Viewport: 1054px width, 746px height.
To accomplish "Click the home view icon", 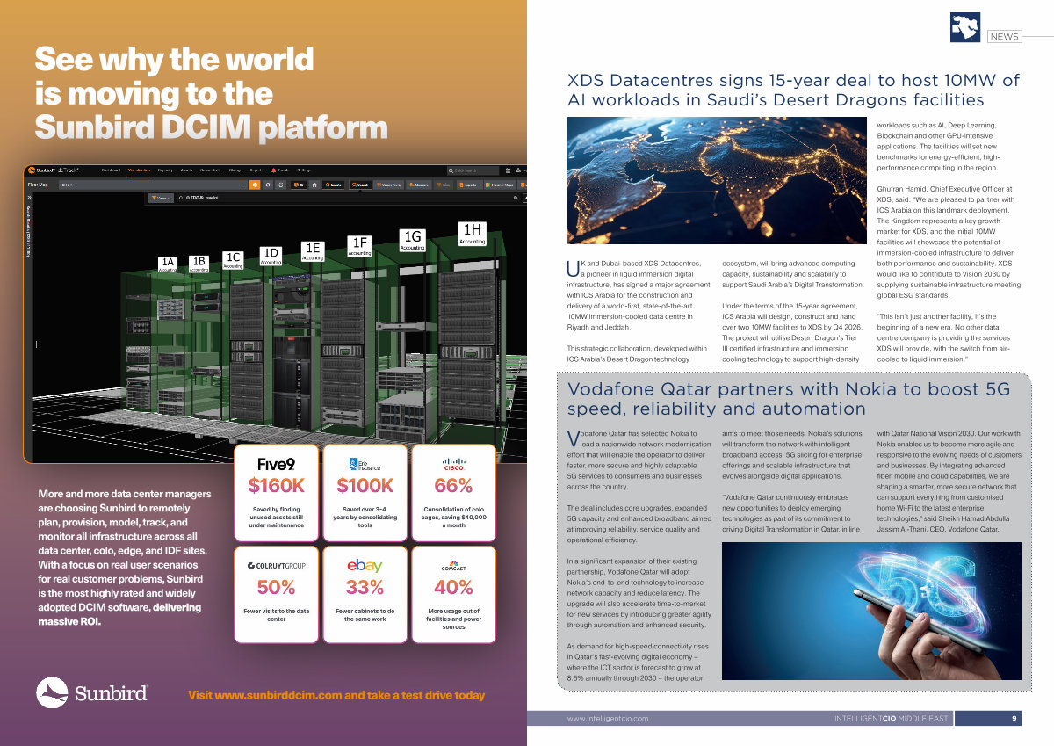I will click(314, 185).
